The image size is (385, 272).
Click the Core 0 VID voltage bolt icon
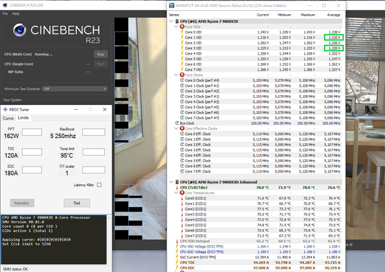point(182,32)
